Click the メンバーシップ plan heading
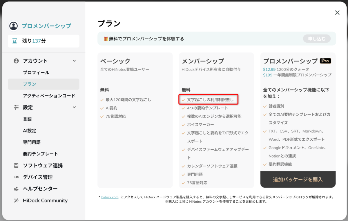The height and width of the screenshot is (221, 348). tap(203, 61)
